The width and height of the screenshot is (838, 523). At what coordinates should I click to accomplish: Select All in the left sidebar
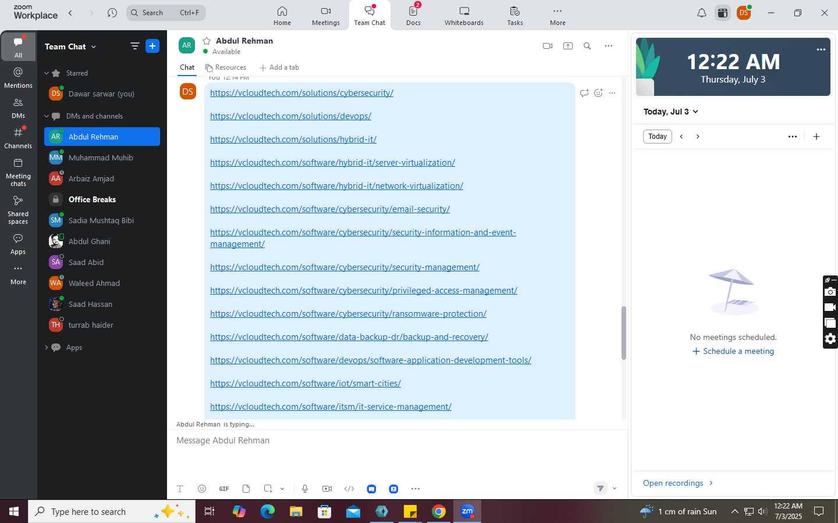coord(18,46)
